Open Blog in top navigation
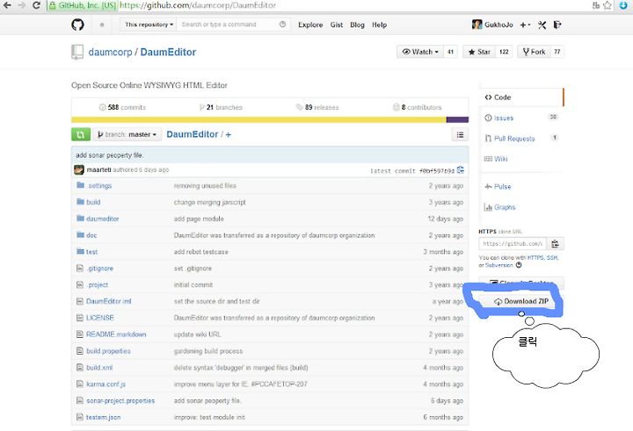 357,25
